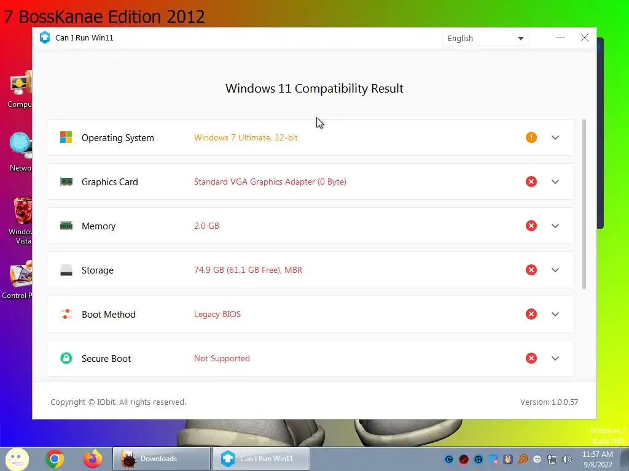629x471 pixels.
Task: Click the Show desktop button at taskbar end
Action: 625,459
